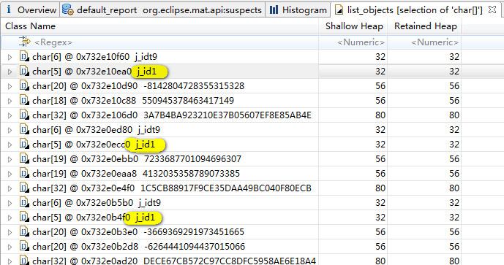Open the default_report suspects tab
The image size is (504, 265).
tap(162, 10)
